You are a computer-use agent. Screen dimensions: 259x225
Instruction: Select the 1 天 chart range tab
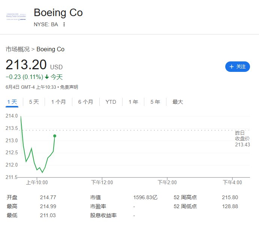click(12, 102)
